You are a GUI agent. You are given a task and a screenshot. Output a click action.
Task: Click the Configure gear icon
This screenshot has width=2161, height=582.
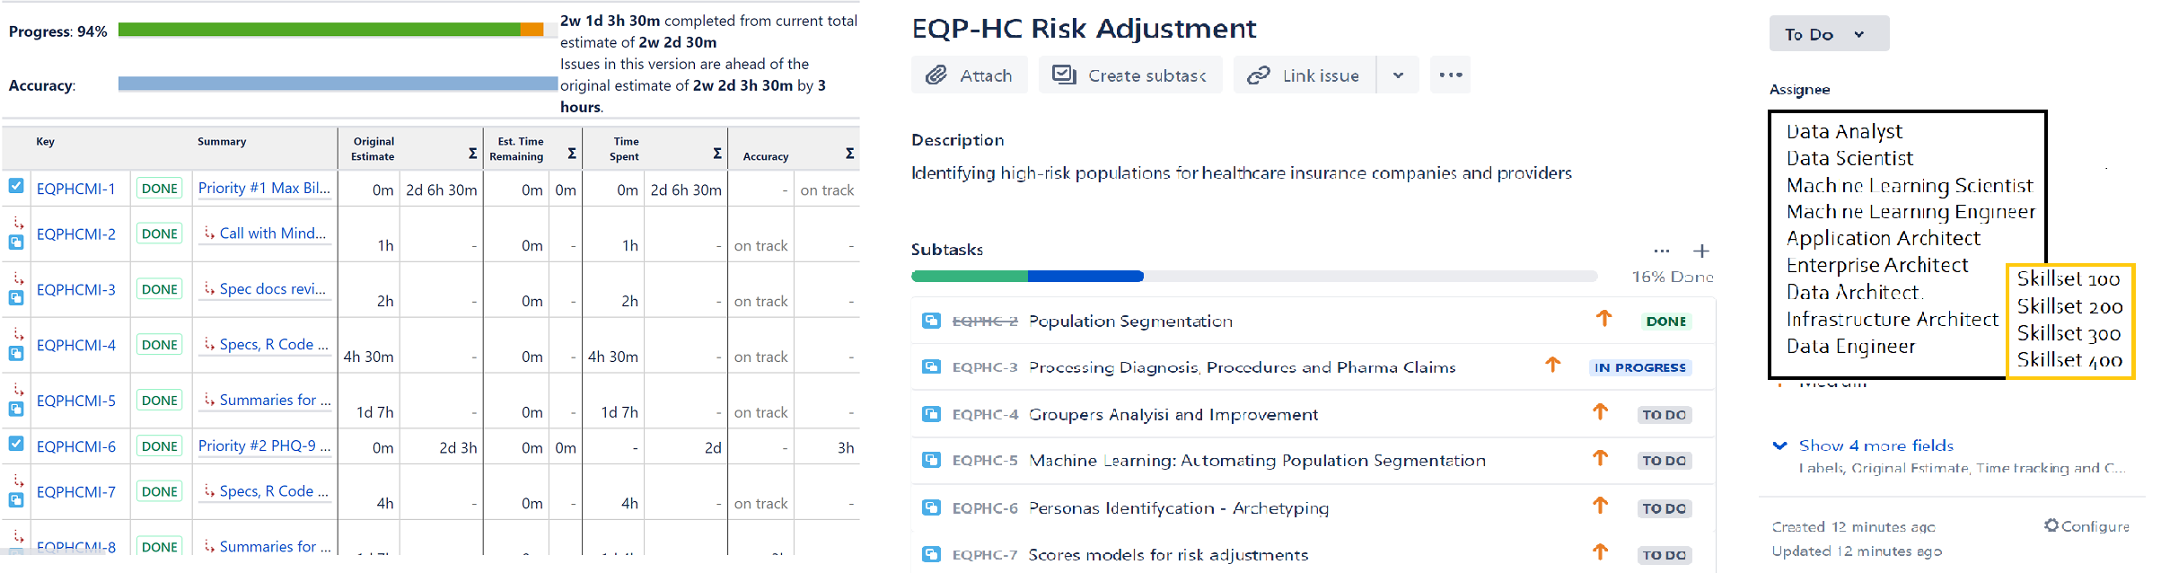click(x=2051, y=525)
